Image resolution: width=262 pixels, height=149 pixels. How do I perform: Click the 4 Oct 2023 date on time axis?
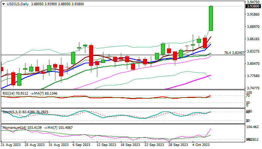[x=201, y=145]
